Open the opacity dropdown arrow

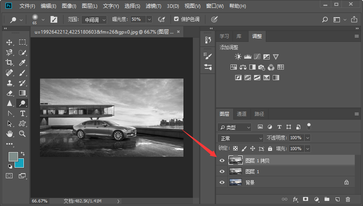click(x=308, y=138)
